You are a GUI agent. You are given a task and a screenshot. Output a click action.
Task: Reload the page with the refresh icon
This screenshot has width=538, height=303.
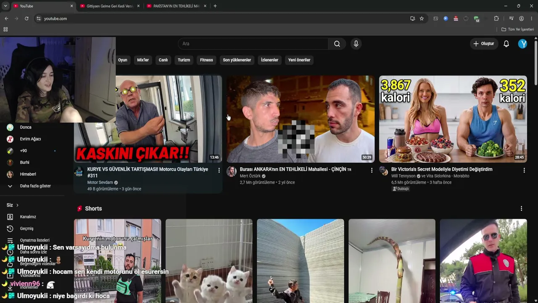(x=26, y=19)
